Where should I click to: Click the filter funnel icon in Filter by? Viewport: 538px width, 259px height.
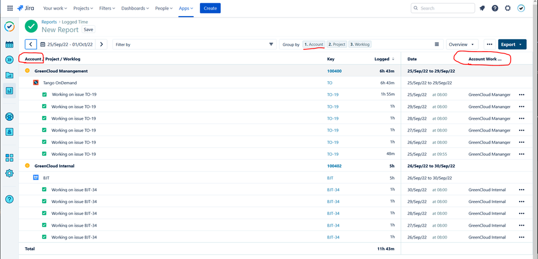(x=271, y=44)
